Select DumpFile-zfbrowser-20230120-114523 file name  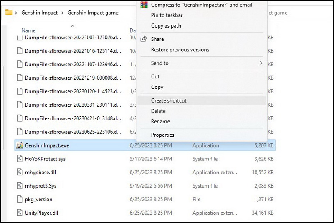[x=73, y=91]
